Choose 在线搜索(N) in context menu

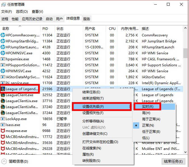click(x=103, y=148)
